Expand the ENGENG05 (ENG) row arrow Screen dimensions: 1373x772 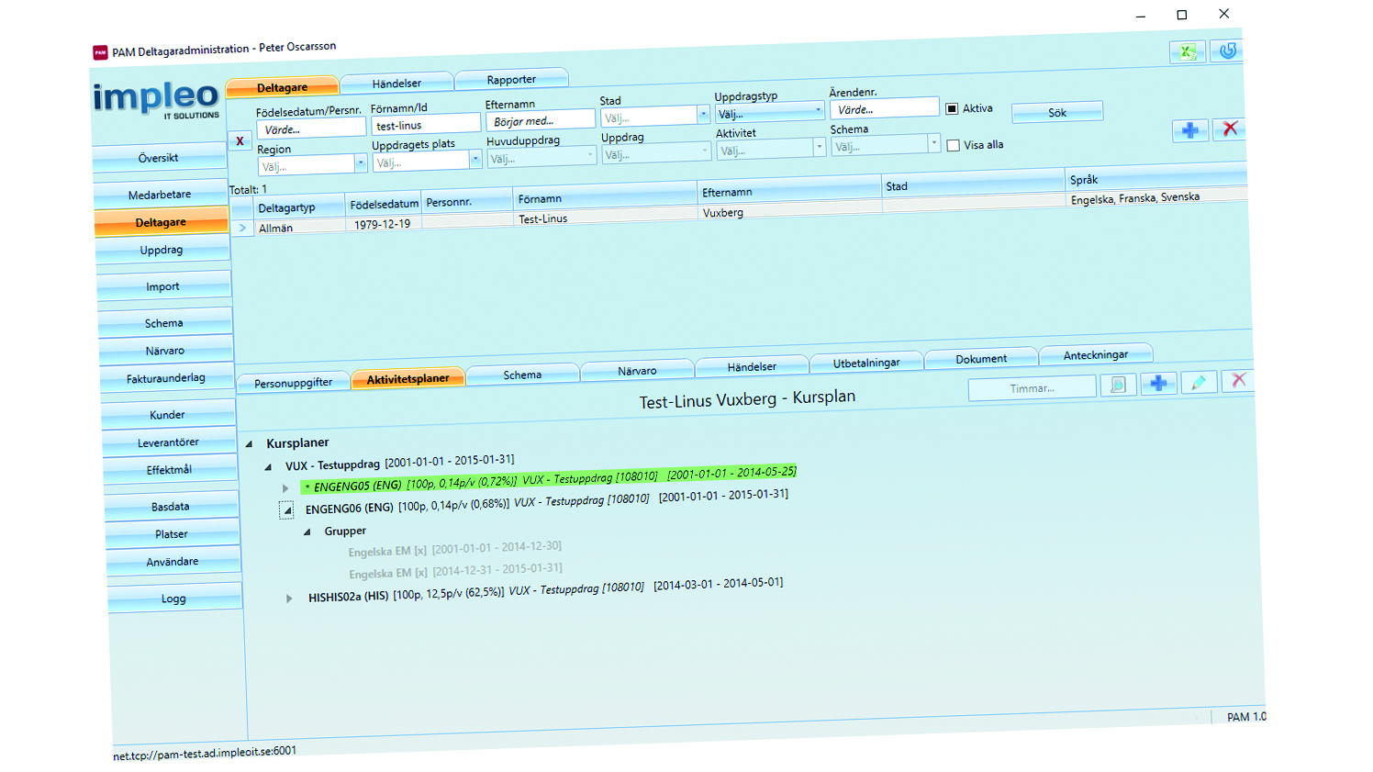(x=285, y=488)
